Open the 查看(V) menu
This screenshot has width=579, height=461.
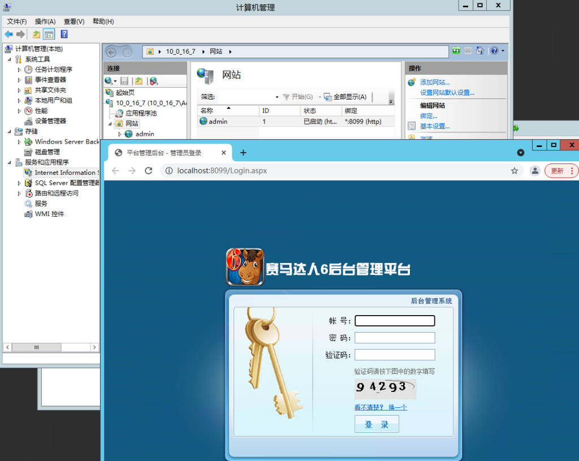[74, 21]
